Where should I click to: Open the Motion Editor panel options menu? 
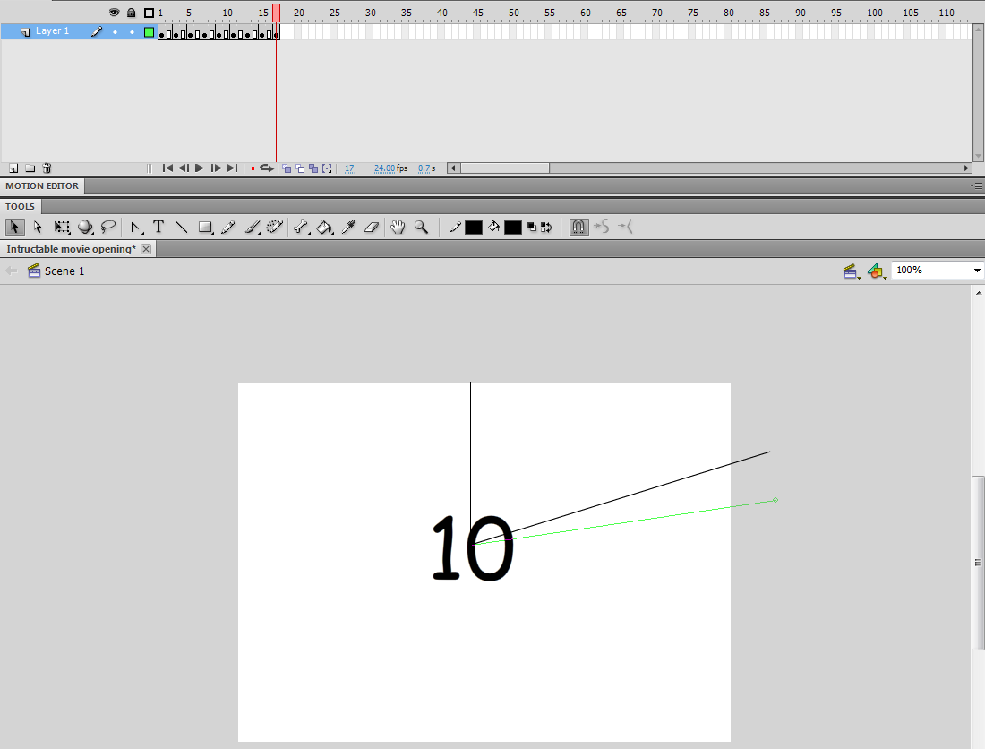(x=977, y=186)
